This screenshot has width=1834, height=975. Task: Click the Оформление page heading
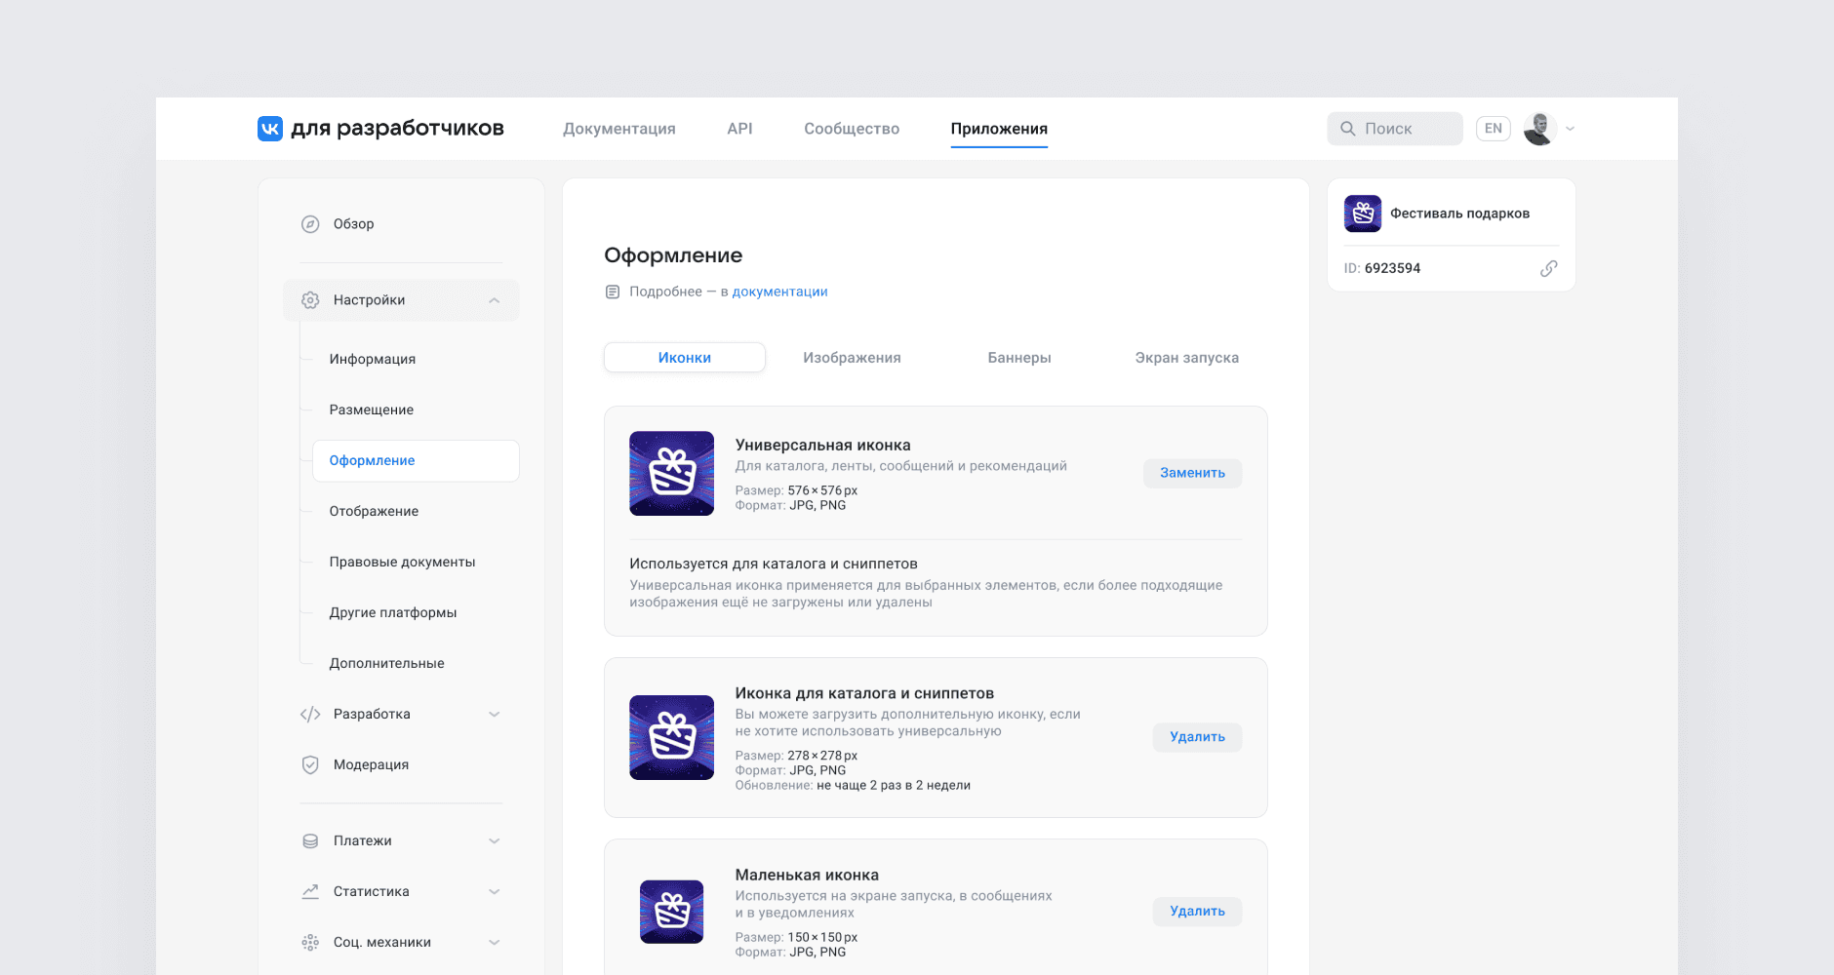673,255
